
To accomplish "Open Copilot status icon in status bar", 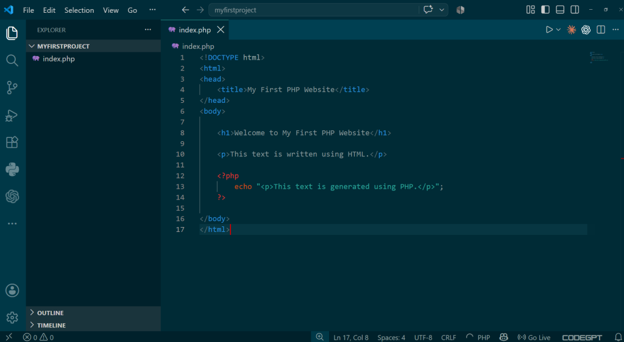I will pos(503,337).
